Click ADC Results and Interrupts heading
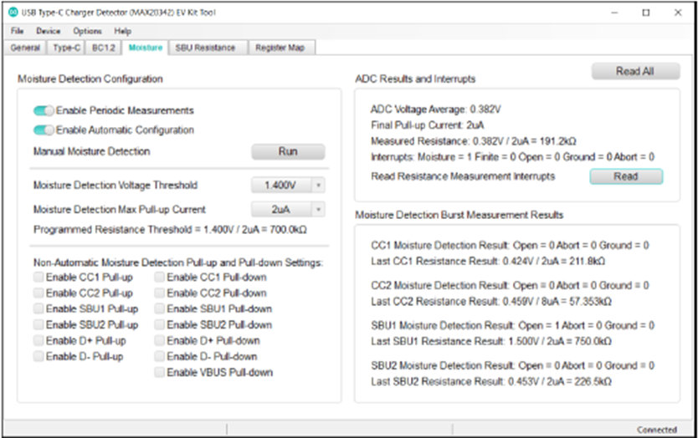The height and width of the screenshot is (438, 698). (415, 79)
